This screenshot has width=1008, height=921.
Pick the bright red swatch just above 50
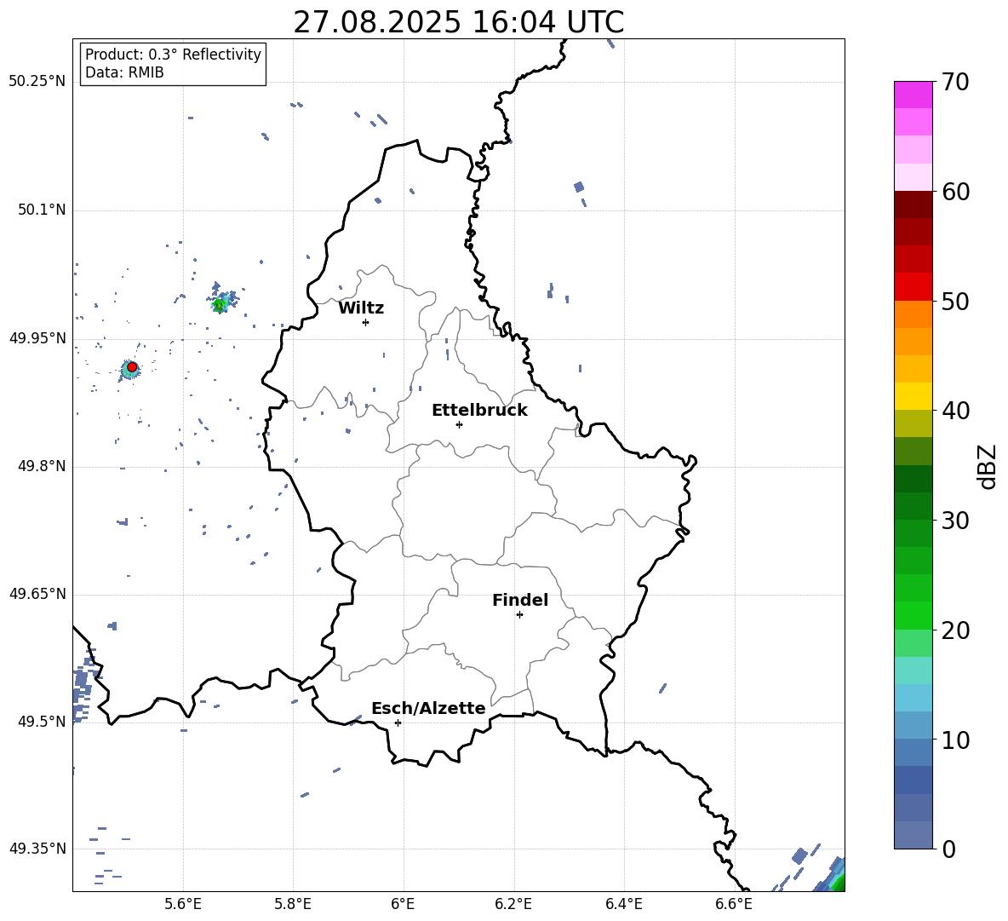[913, 287]
